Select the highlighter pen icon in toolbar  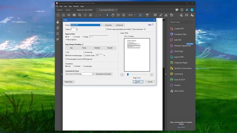[x=160, y=15]
